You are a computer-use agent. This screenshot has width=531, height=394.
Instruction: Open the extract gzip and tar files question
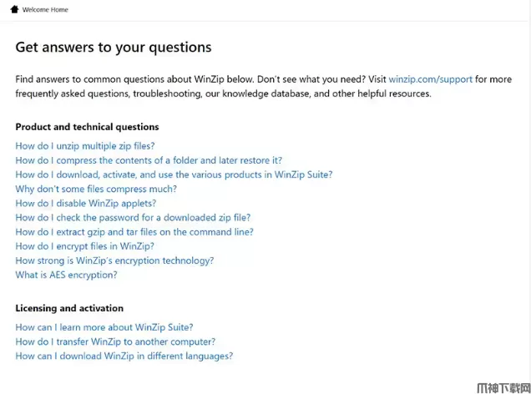click(x=134, y=232)
